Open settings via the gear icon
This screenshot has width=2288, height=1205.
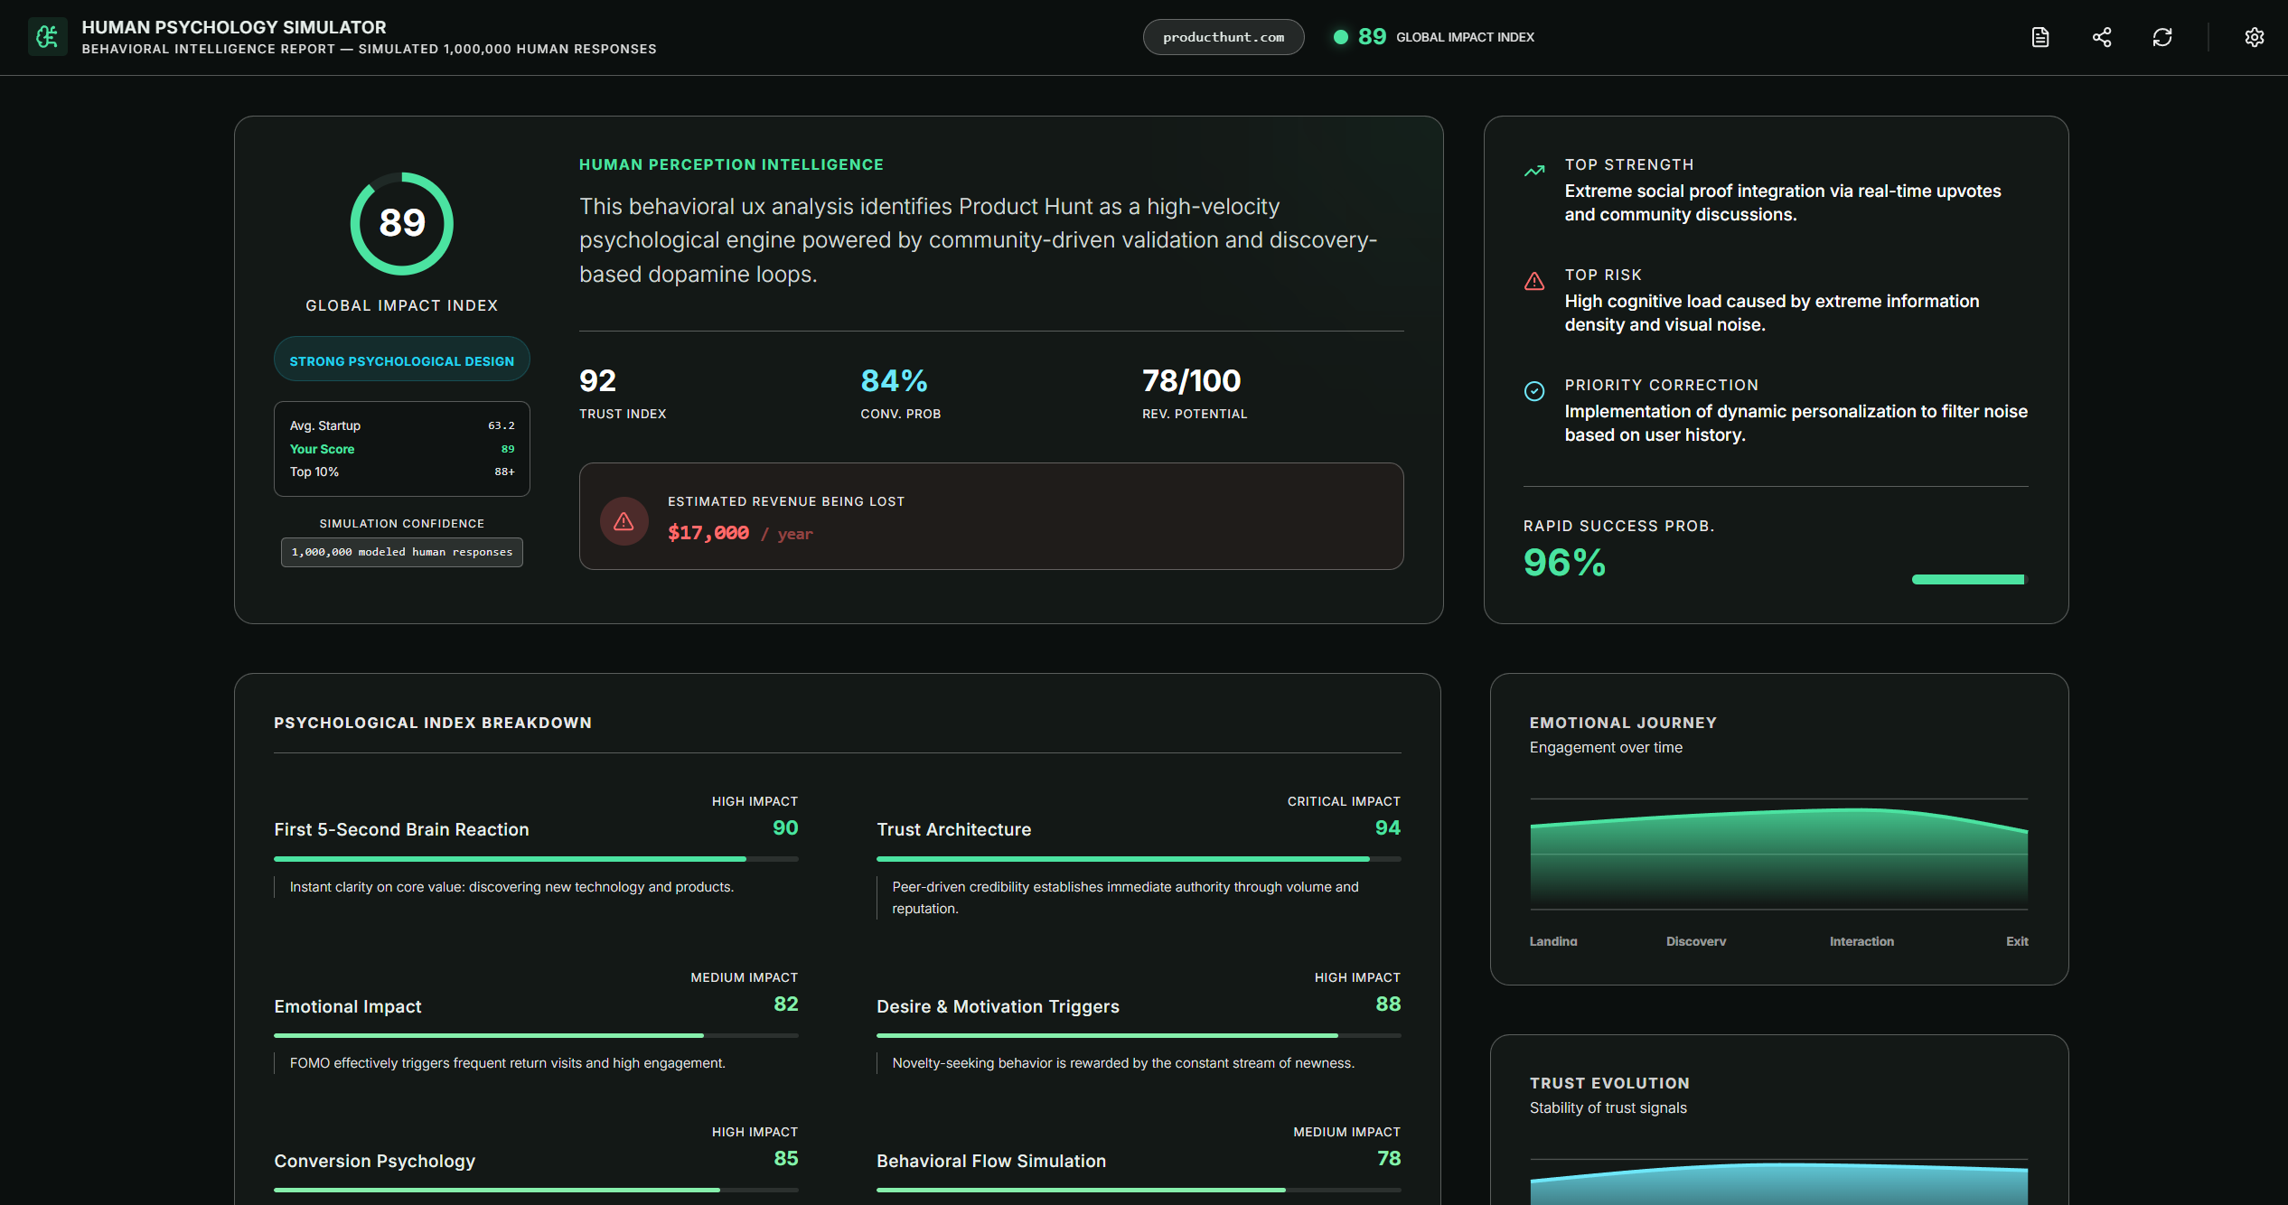coord(2254,37)
